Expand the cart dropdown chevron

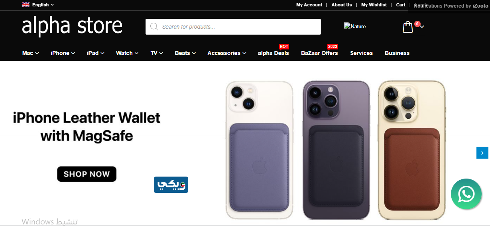(x=422, y=27)
